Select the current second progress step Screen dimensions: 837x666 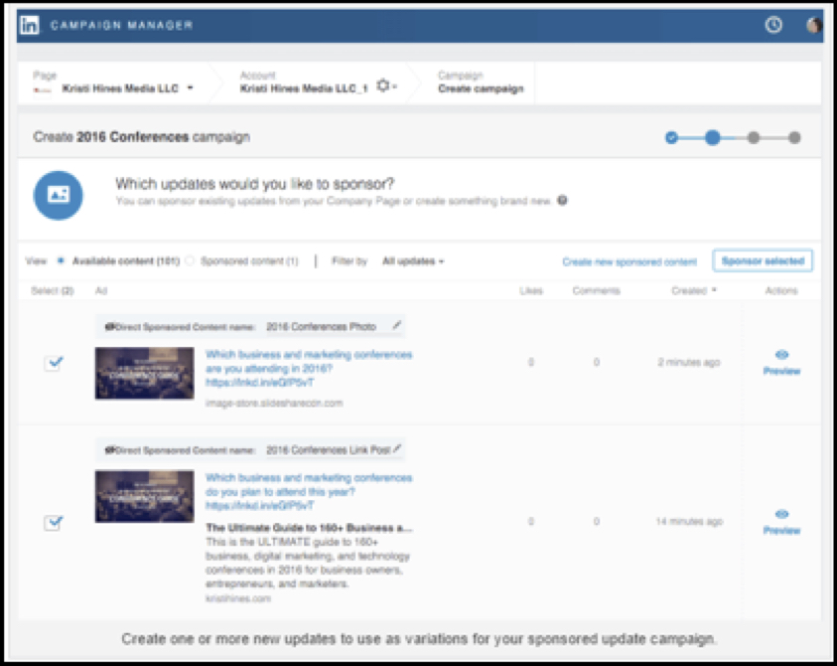(x=713, y=138)
